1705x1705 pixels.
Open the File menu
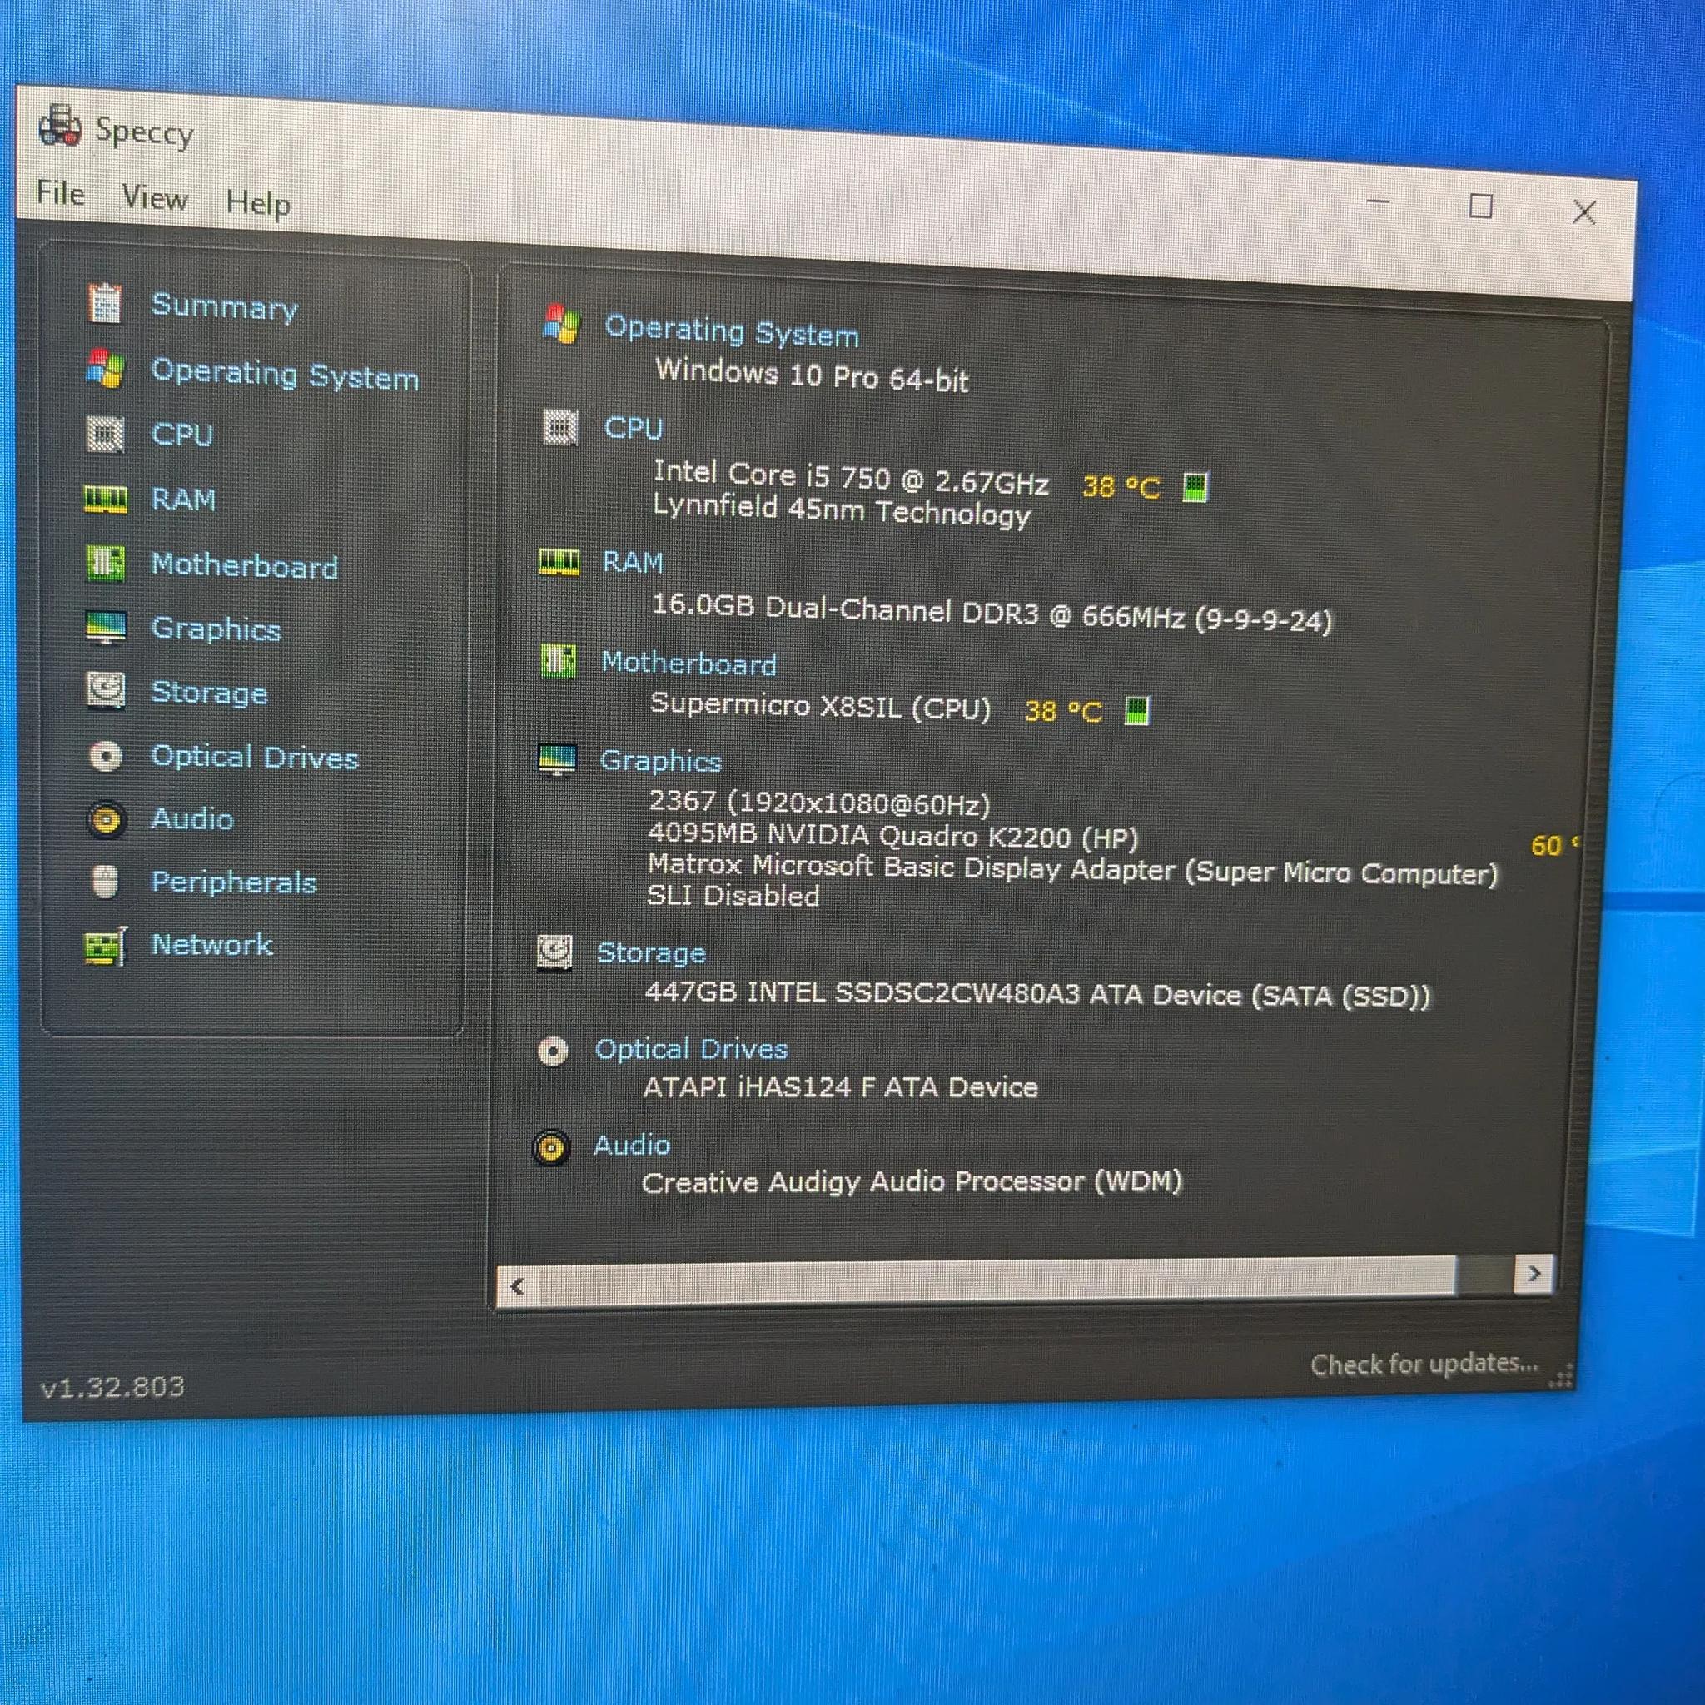[x=60, y=192]
